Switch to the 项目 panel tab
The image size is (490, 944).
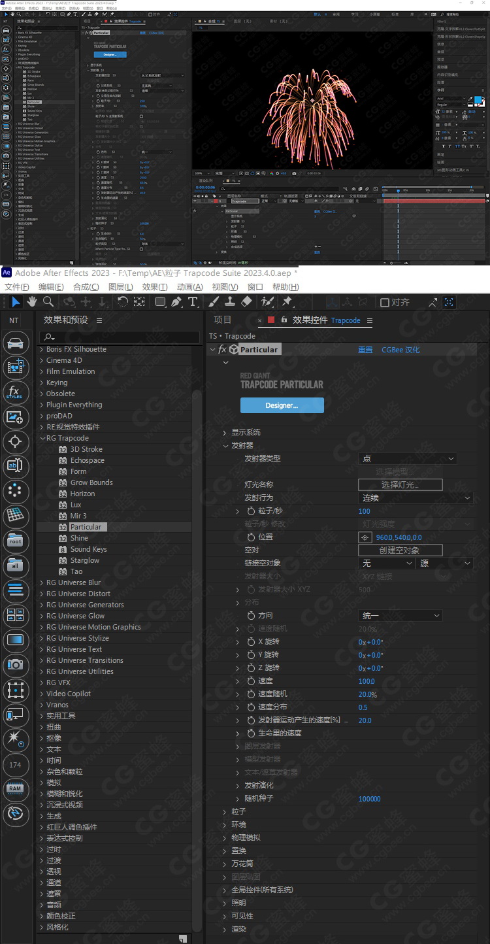[223, 320]
